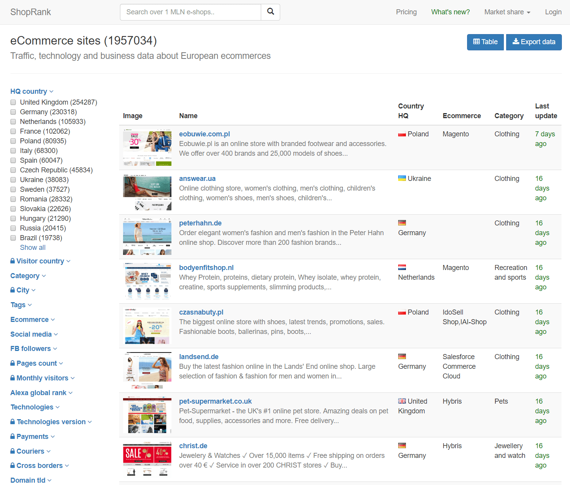Click 'Jewellery and watch' category cell
570x485 pixels.
[x=510, y=451]
